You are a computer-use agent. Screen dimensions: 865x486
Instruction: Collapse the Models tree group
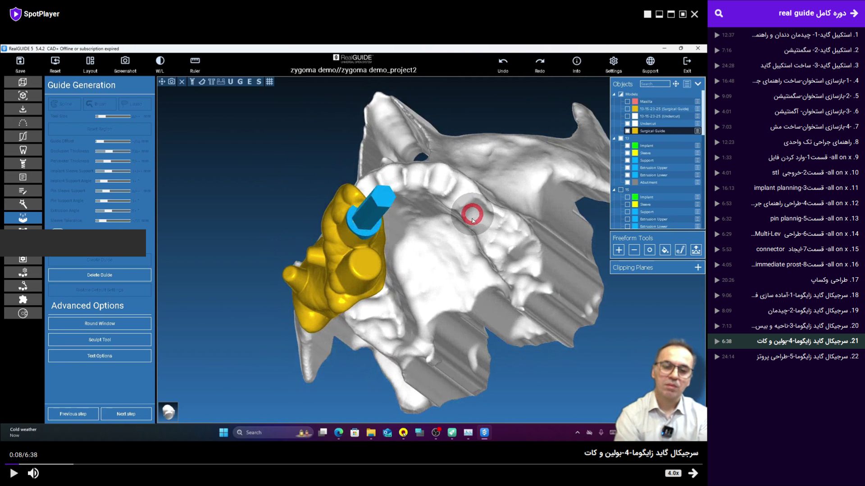pos(614,94)
